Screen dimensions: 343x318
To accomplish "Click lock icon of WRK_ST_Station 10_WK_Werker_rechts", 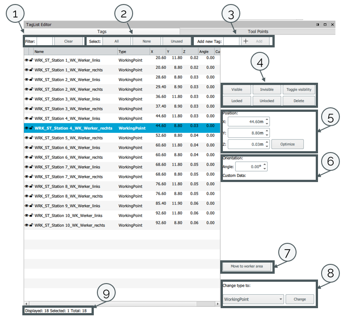I will [31, 225].
